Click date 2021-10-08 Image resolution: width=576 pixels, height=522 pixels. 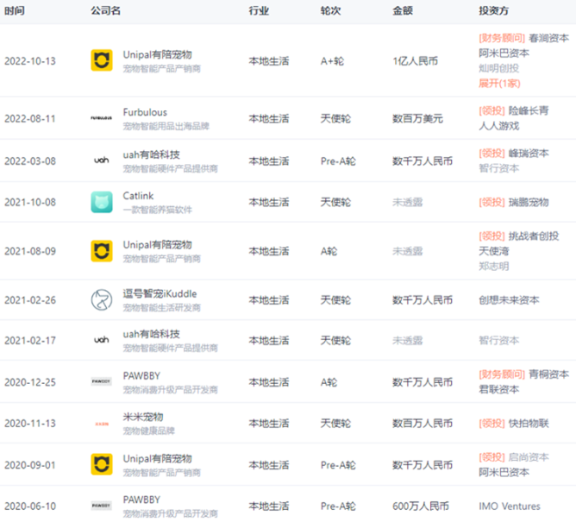point(30,202)
